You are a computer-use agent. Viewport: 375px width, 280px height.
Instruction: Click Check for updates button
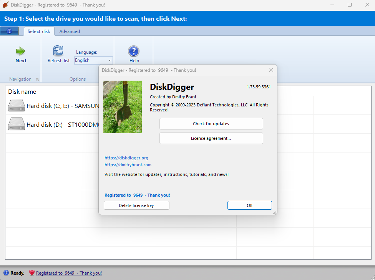click(211, 124)
